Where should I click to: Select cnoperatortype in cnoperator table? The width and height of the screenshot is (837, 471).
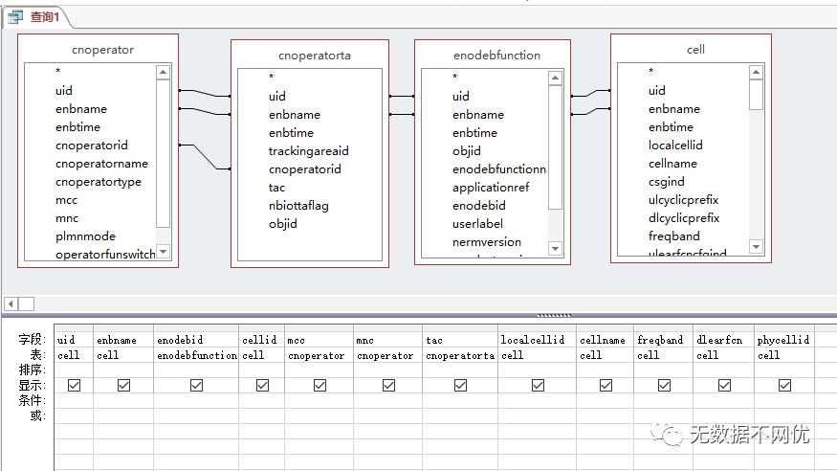click(99, 182)
